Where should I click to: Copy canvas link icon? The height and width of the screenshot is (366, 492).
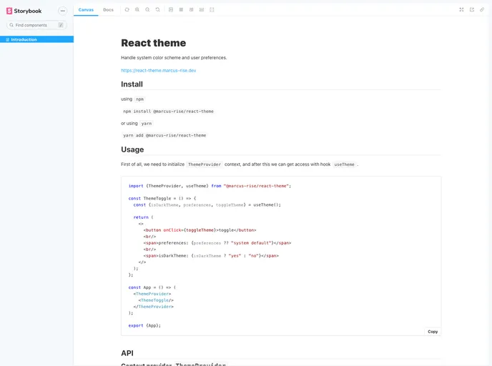(x=482, y=10)
